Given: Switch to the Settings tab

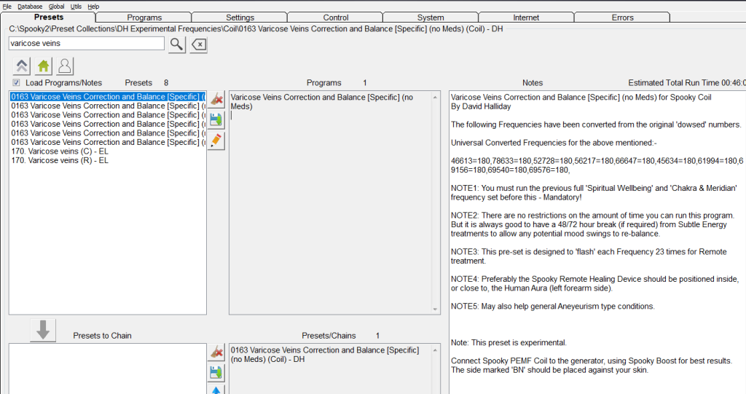Looking at the screenshot, I should coord(240,17).
